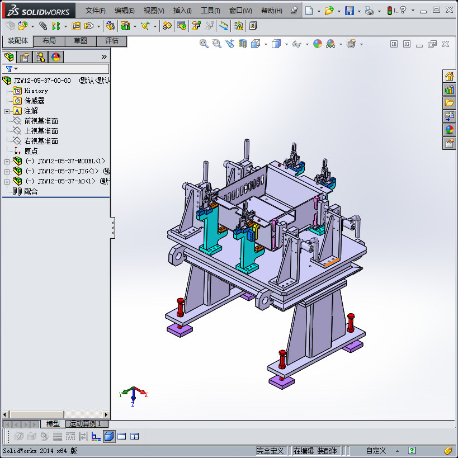The height and width of the screenshot is (458, 458).
Task: Click the Print button
Action: [x=370, y=11]
